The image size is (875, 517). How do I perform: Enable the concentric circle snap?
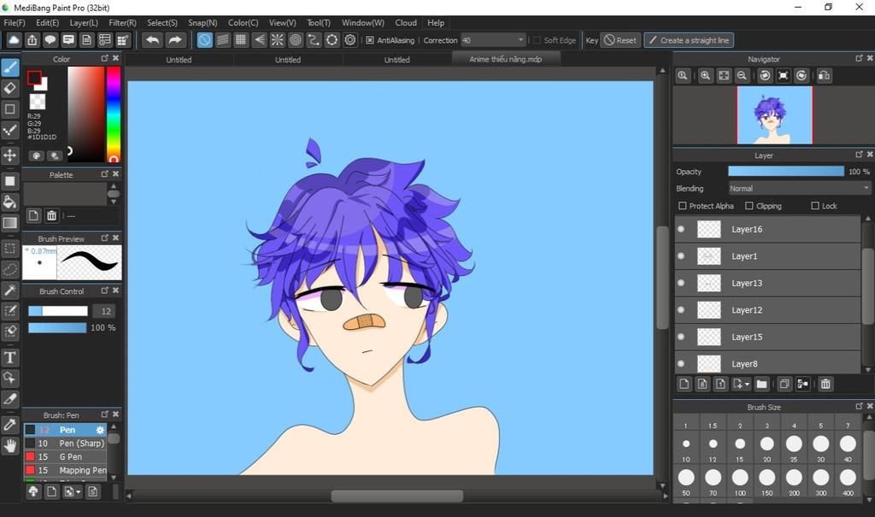pyautogui.click(x=296, y=40)
